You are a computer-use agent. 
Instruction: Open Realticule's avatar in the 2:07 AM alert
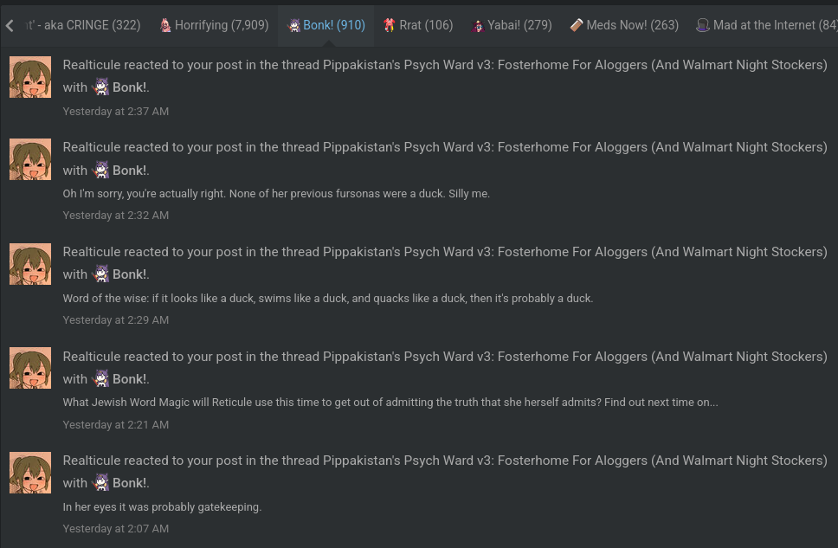point(30,473)
